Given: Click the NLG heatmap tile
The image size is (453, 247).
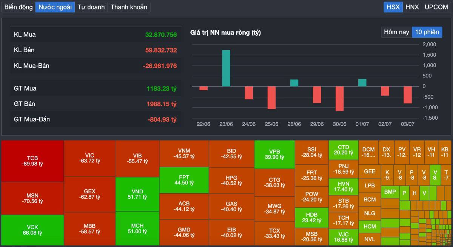Looking at the screenshot, I should (370, 213).
